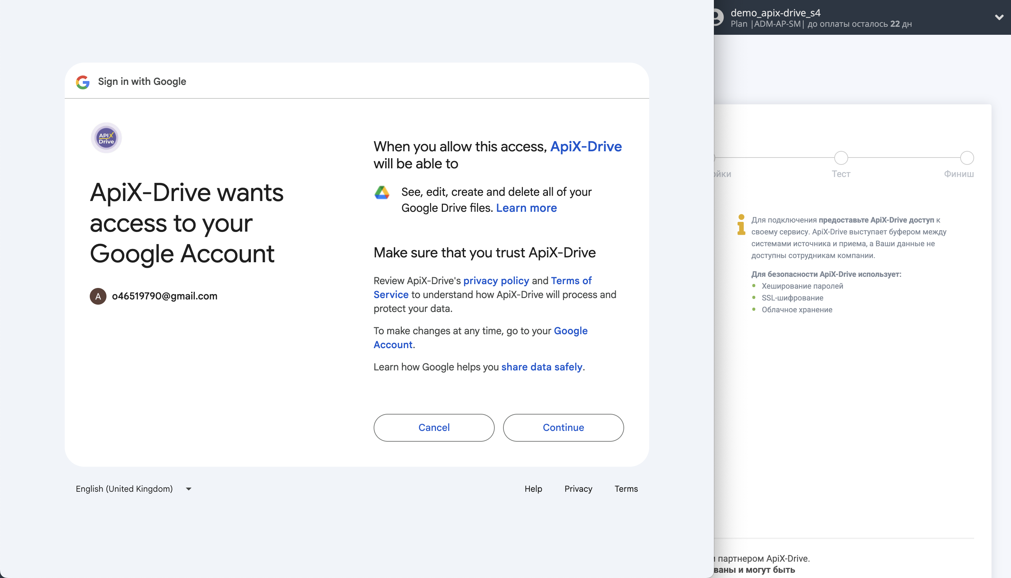Click the Тест step circle in the progress bar

point(841,158)
